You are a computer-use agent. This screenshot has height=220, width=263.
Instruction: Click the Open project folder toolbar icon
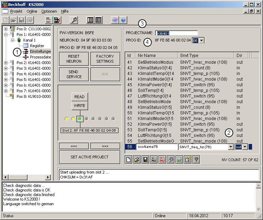14,20
